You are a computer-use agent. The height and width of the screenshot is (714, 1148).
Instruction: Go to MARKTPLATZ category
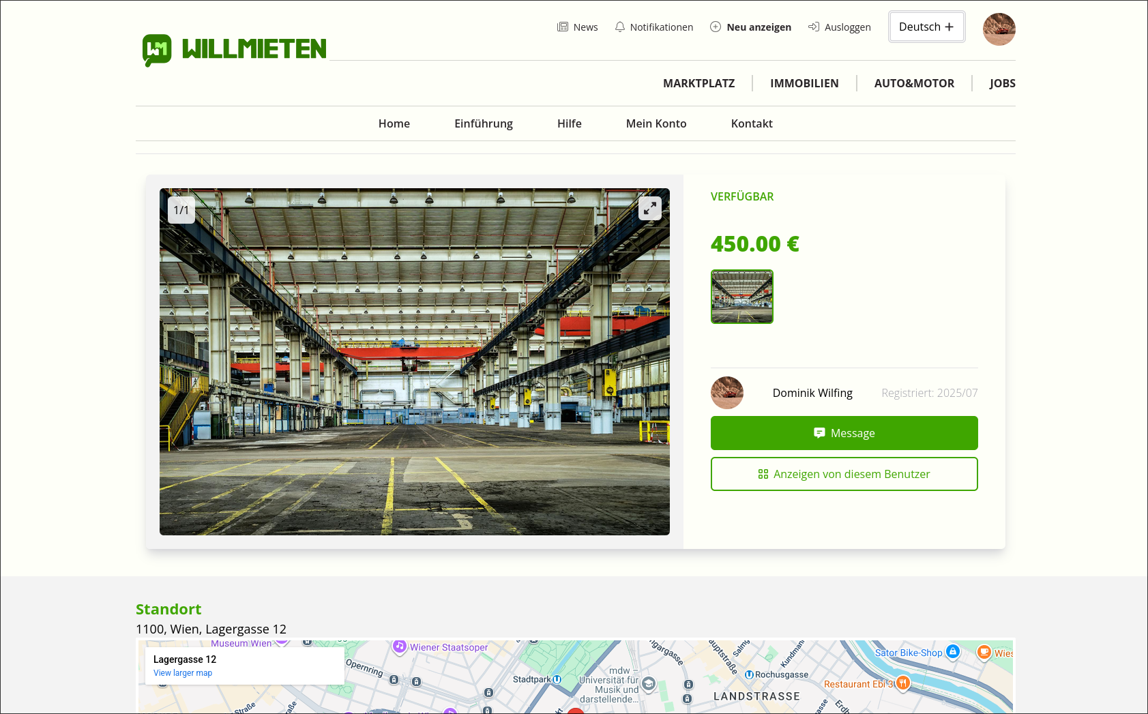pyautogui.click(x=698, y=83)
